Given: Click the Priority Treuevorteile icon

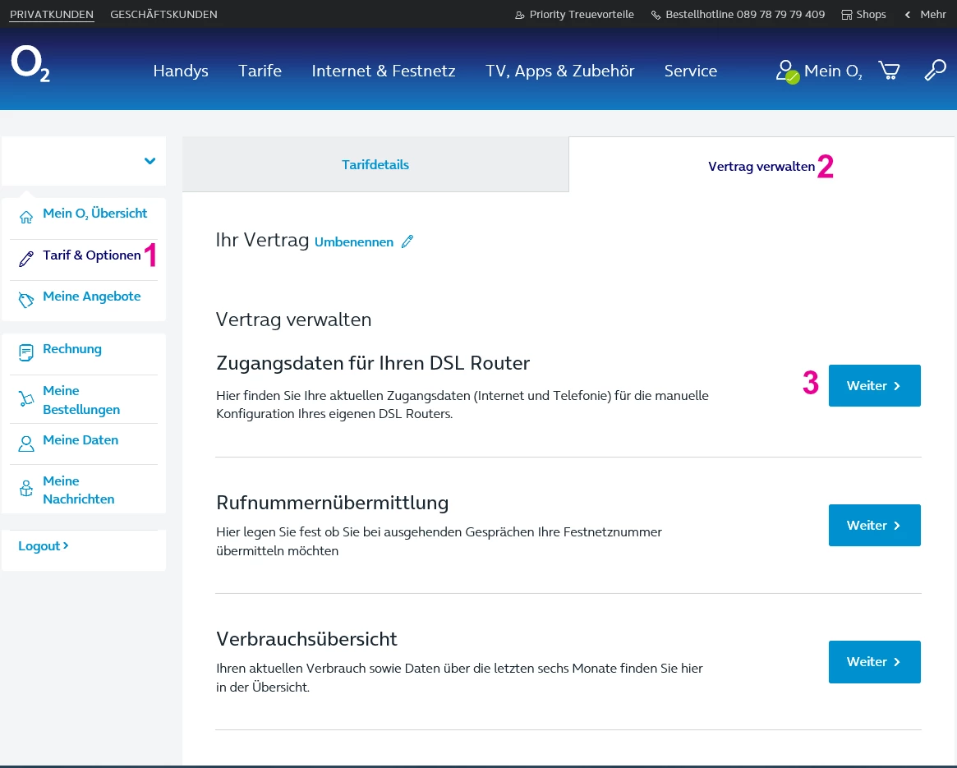Looking at the screenshot, I should pos(519,16).
